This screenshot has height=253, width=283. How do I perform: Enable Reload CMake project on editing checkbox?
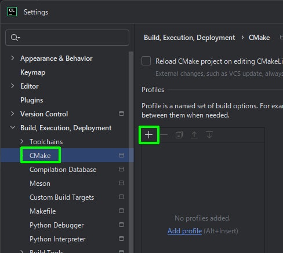146,61
